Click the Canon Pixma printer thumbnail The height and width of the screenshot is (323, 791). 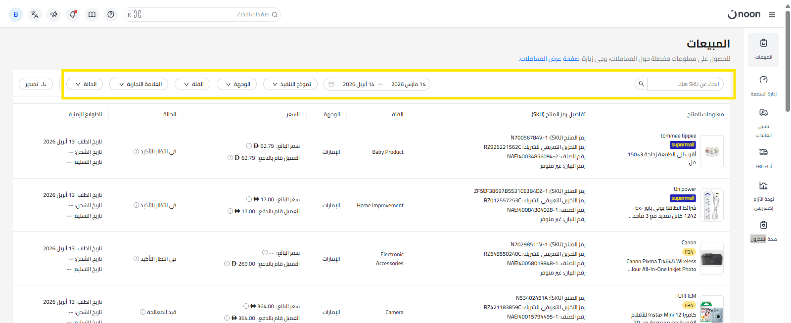coord(712,258)
